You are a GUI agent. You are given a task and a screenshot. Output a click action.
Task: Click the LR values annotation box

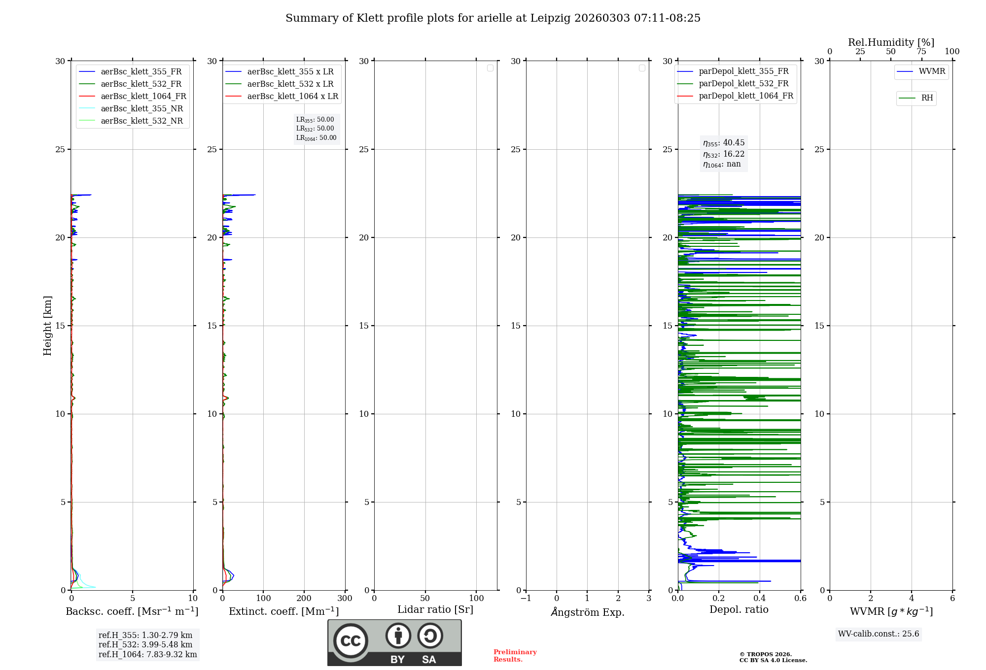click(316, 129)
